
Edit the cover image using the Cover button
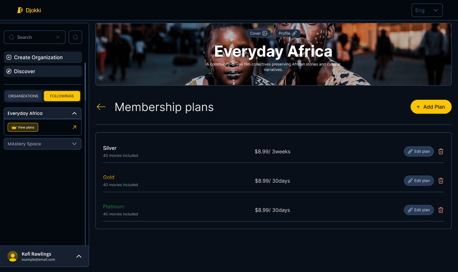(259, 33)
